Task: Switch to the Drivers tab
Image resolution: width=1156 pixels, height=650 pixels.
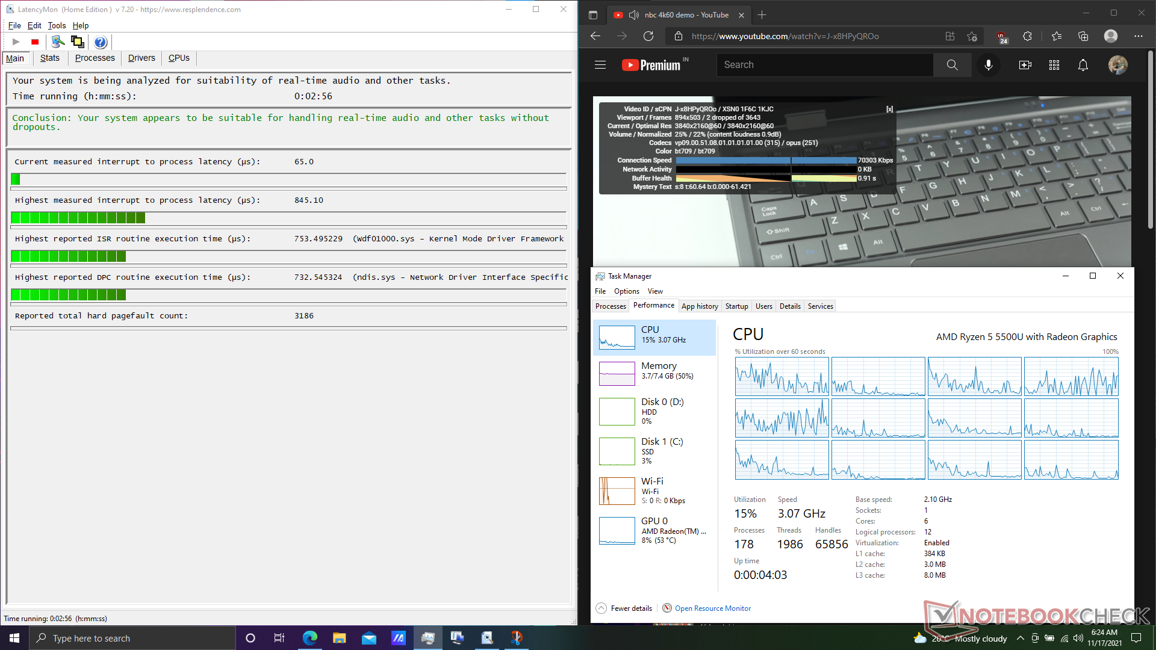Action: click(x=141, y=58)
